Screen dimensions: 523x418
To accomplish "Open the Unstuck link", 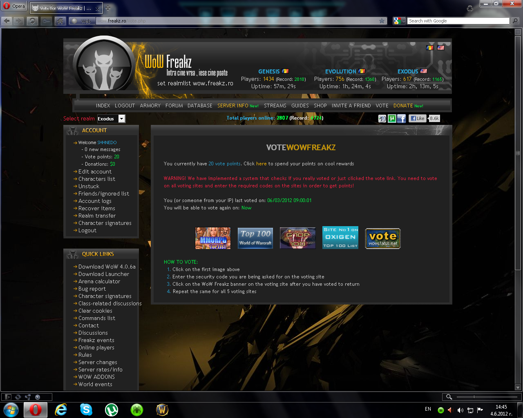I will tap(89, 186).
